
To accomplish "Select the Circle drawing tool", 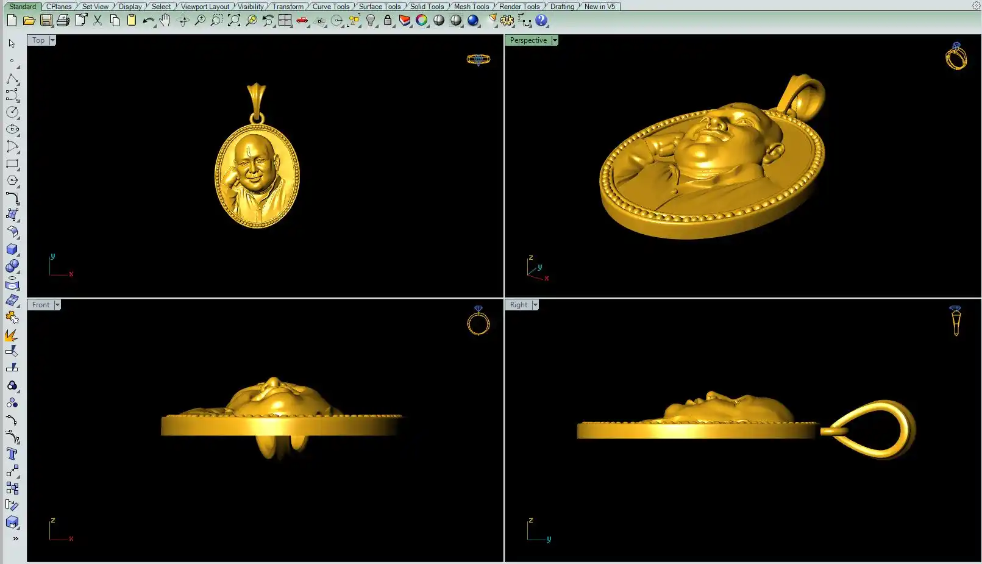I will tap(12, 112).
